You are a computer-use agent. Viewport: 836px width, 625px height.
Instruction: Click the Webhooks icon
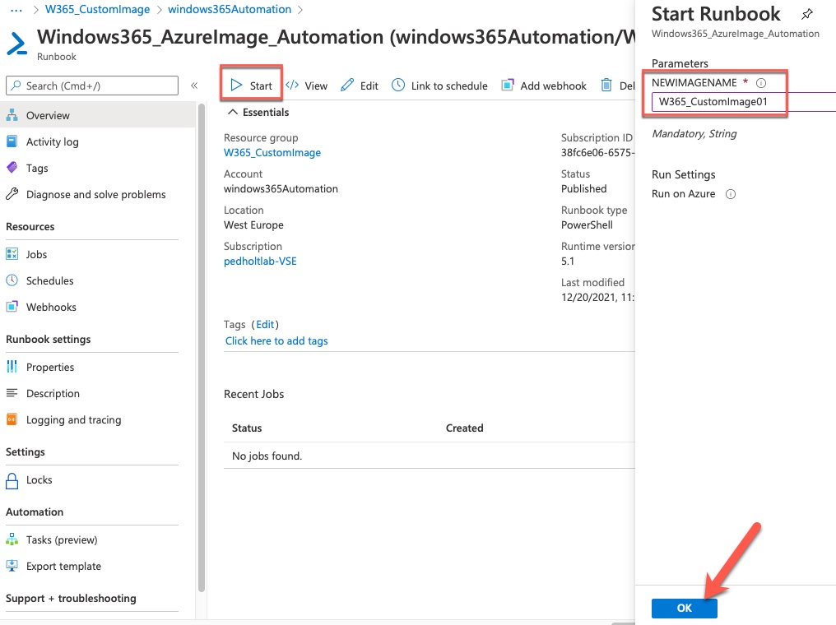(x=12, y=307)
